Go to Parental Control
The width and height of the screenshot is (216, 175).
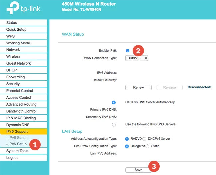click(23, 91)
